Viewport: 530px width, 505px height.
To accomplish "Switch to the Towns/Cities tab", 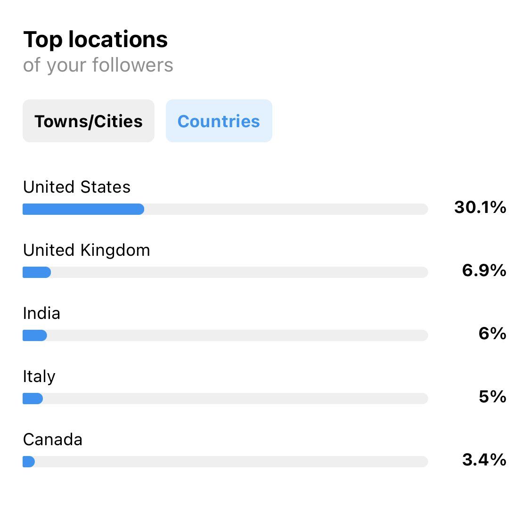I will (89, 121).
